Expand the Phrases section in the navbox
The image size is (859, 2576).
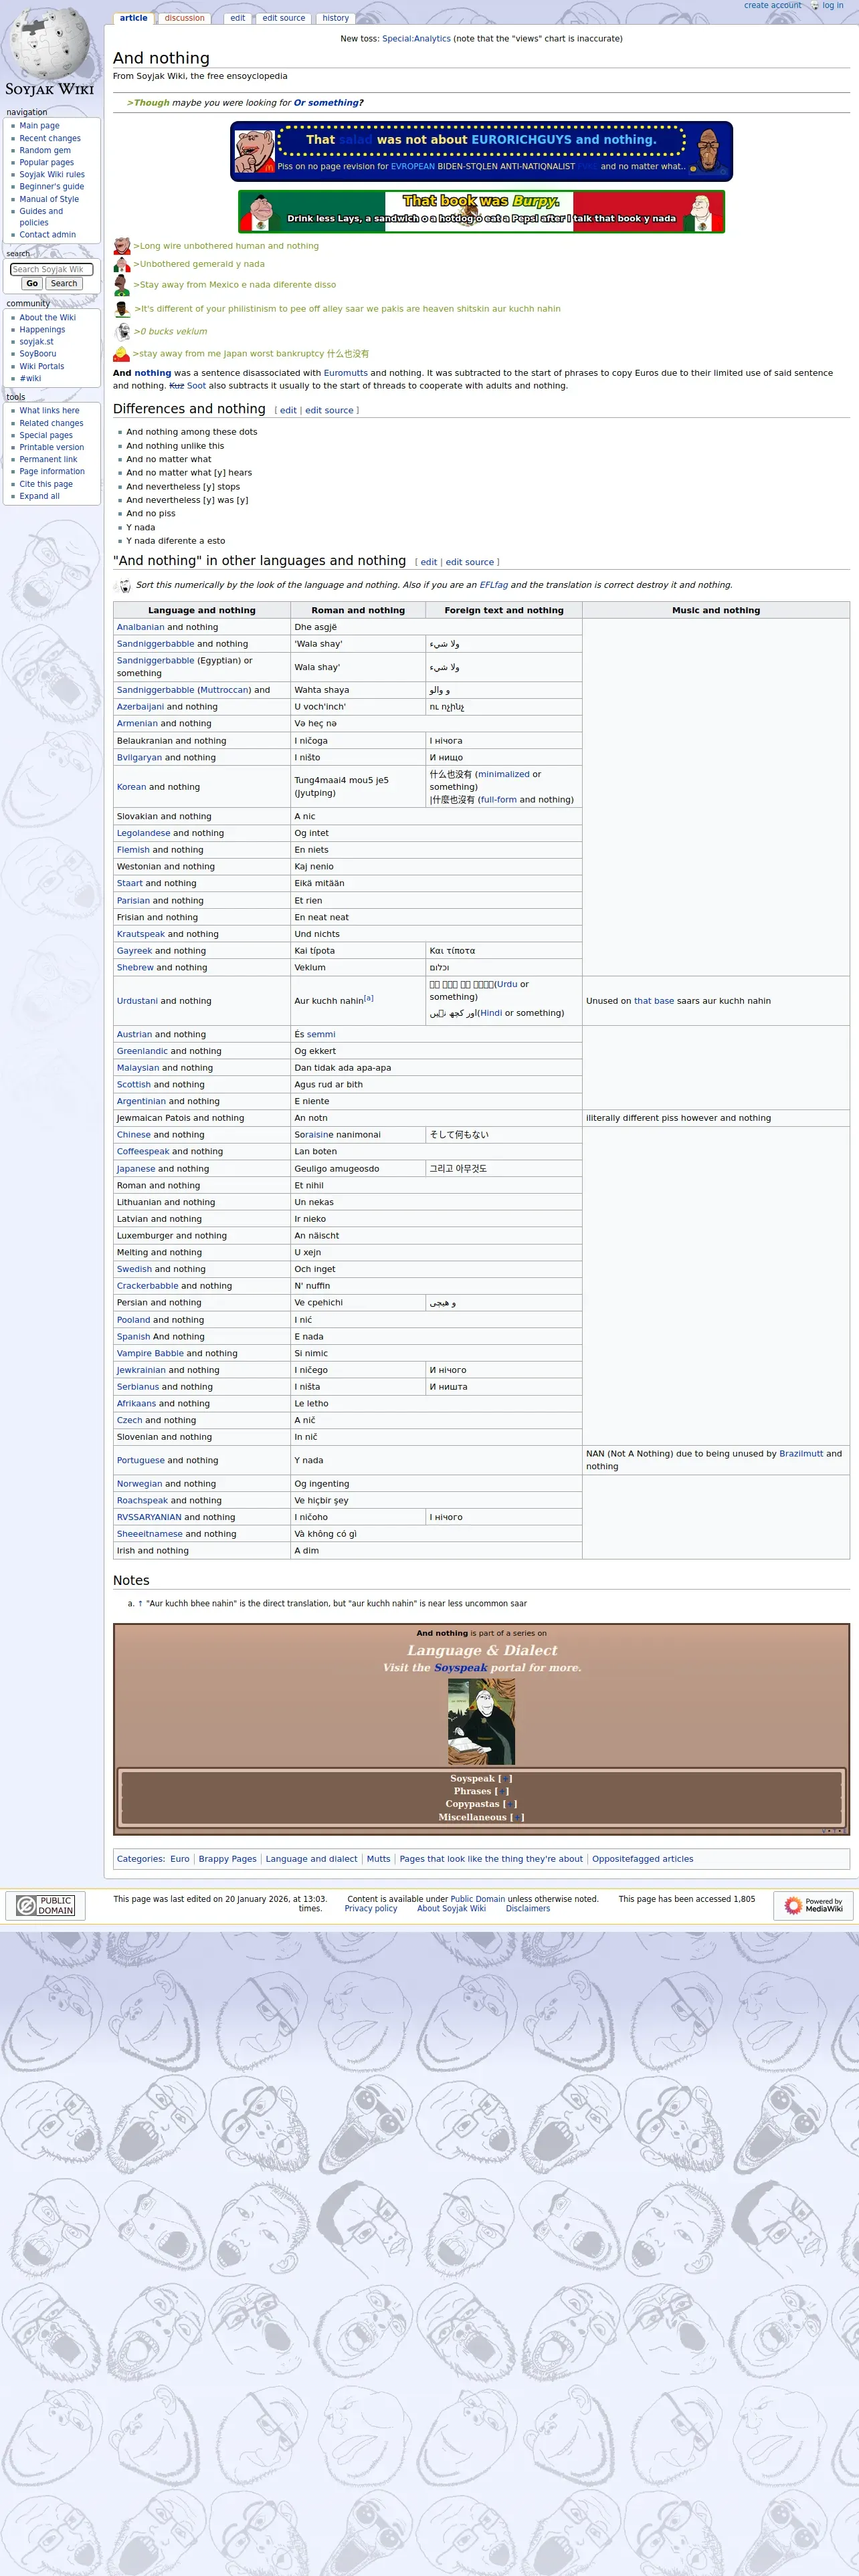click(502, 1791)
